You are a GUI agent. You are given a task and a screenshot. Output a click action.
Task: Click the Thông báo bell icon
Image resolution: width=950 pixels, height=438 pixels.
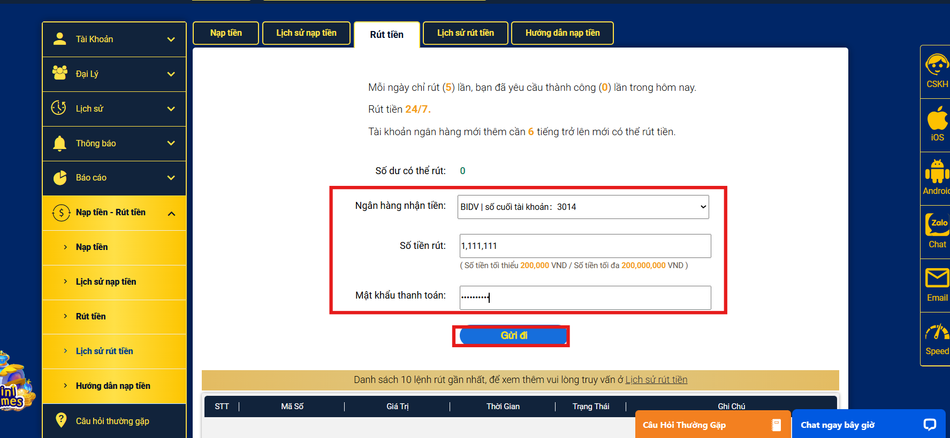coord(60,143)
